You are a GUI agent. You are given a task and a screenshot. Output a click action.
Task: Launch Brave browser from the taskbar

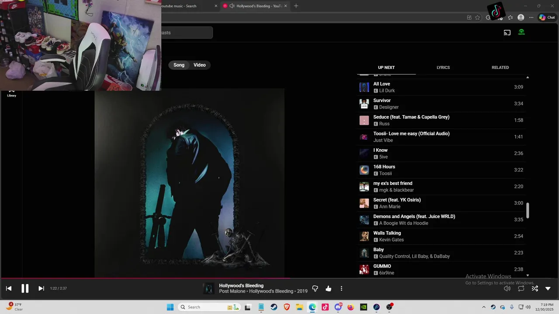click(x=287, y=307)
